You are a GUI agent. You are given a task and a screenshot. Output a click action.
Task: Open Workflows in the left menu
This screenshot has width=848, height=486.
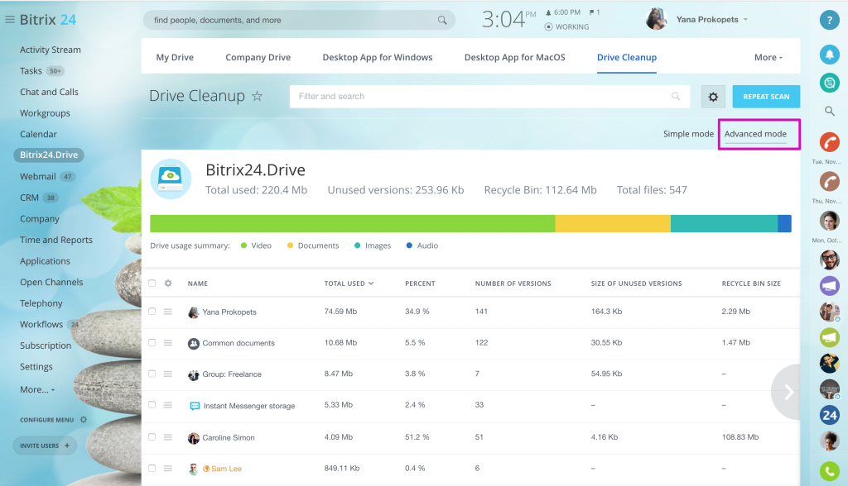(x=41, y=325)
